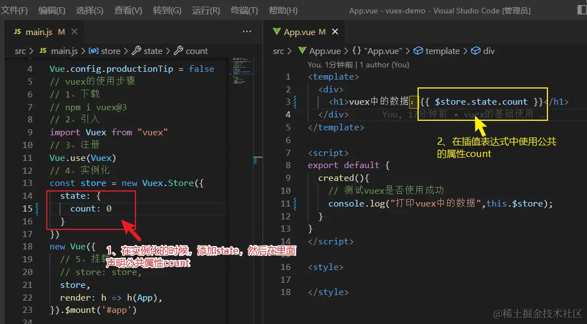The width and height of the screenshot is (587, 324).
Task: Click store in the main.js breadcrumb
Action: coord(111,51)
